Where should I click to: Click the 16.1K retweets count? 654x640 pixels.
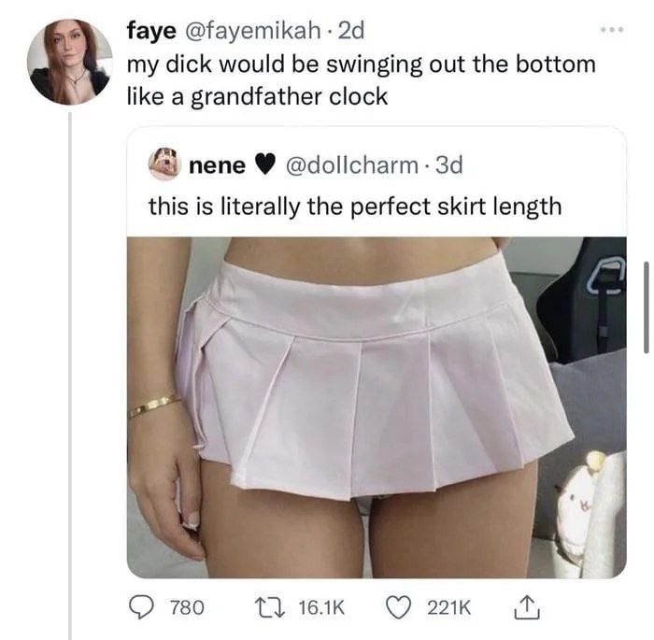[x=321, y=608]
